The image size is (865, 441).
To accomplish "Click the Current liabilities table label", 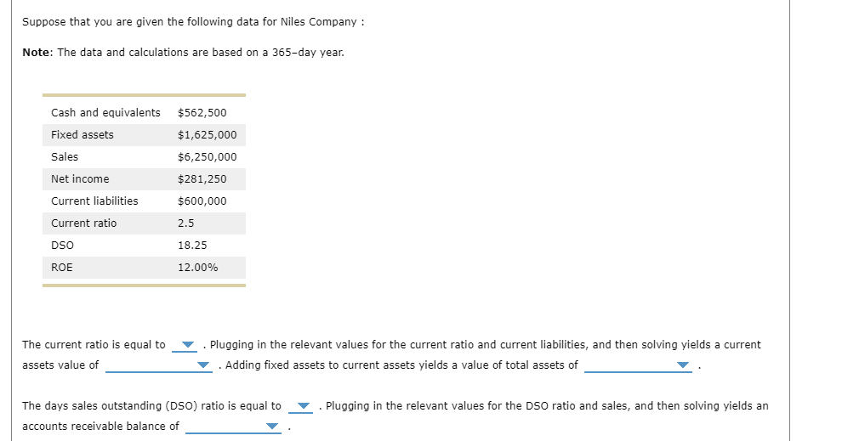I will pyautogui.click(x=94, y=201).
